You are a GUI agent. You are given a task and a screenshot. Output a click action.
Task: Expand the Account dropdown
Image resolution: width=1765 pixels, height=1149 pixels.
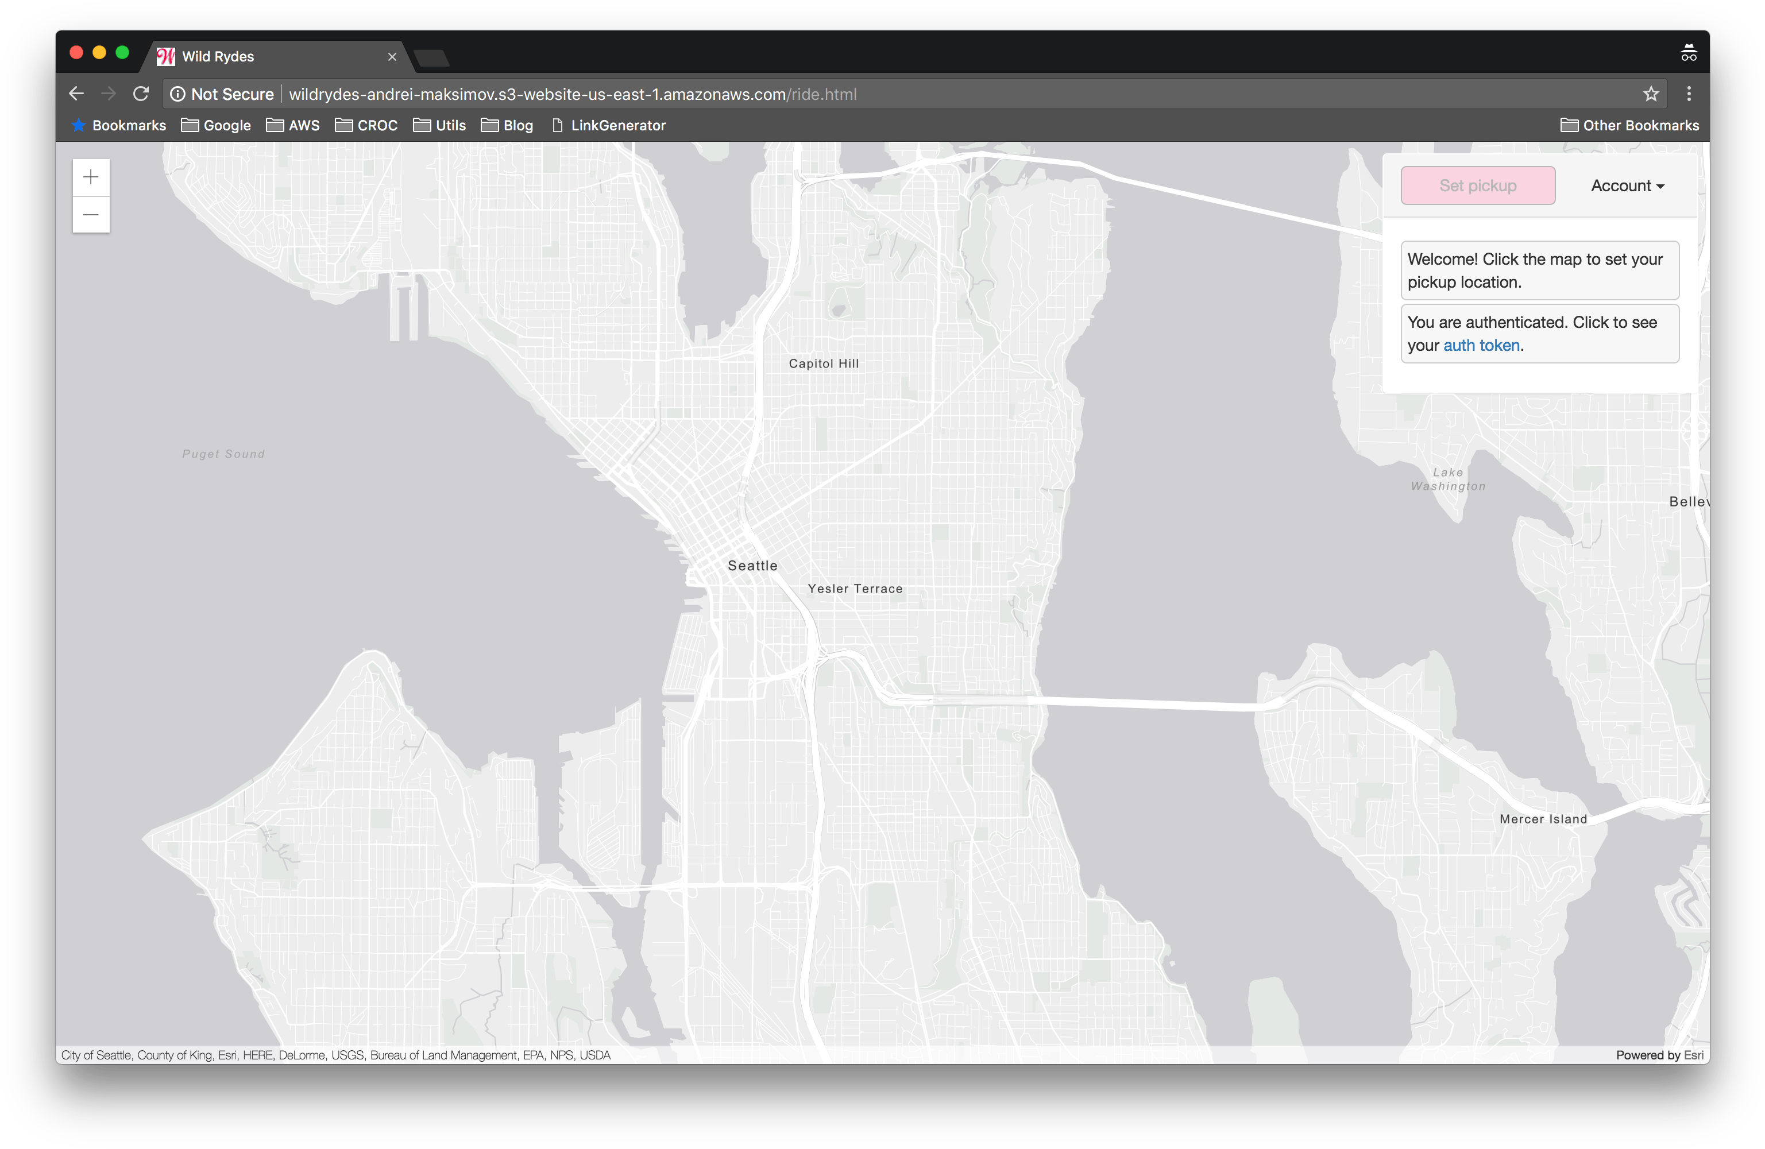click(x=1627, y=186)
